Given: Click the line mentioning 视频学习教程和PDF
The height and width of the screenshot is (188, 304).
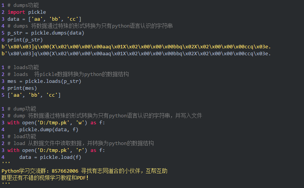Looking at the screenshot, I should (45, 178).
